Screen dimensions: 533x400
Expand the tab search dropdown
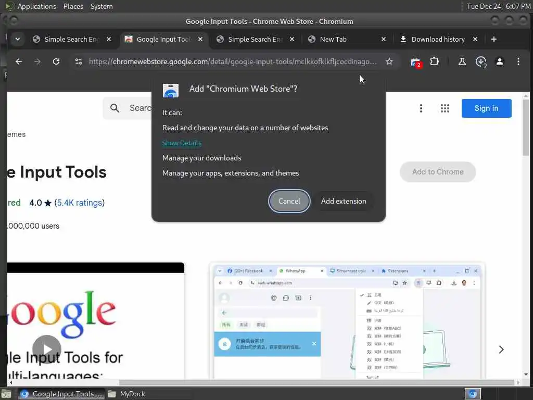click(x=18, y=39)
